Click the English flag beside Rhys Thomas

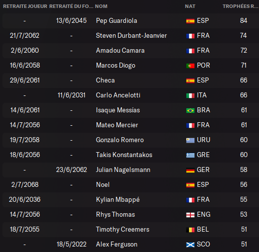tap(190, 215)
